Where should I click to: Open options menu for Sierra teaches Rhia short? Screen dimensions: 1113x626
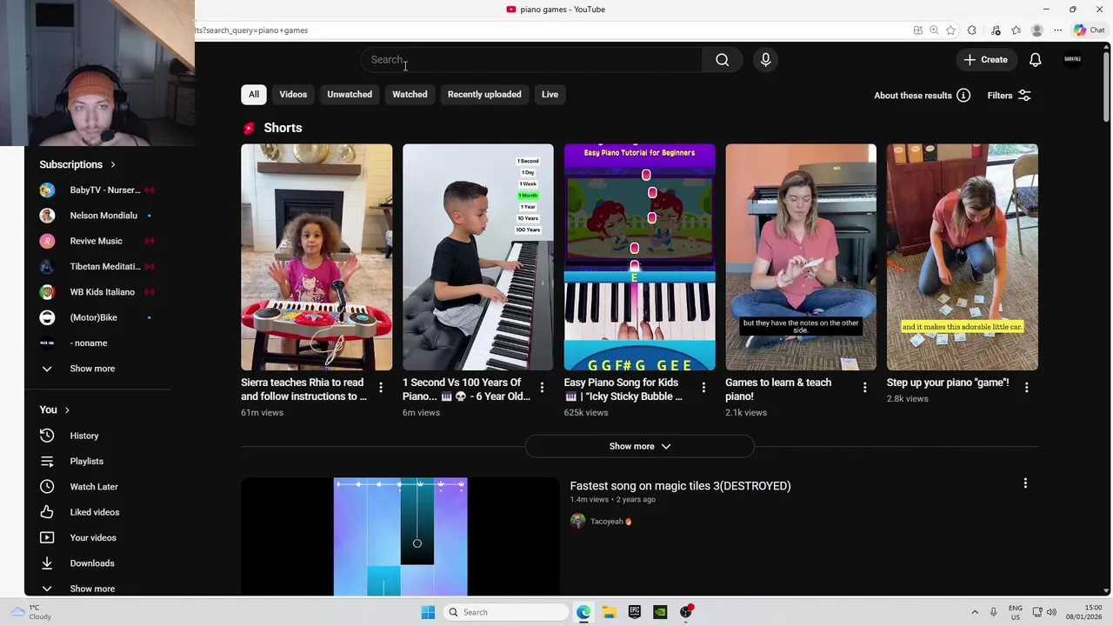pos(380,387)
